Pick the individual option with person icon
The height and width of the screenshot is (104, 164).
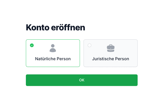tap(53, 53)
